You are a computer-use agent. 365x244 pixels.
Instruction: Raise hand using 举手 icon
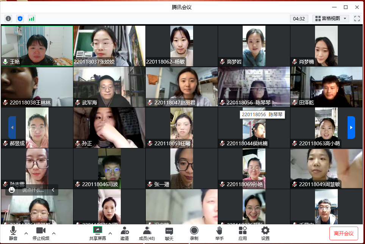[219, 233]
